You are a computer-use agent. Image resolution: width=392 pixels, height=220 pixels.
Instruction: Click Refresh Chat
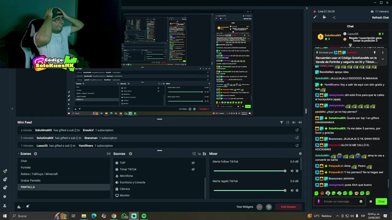380,17
